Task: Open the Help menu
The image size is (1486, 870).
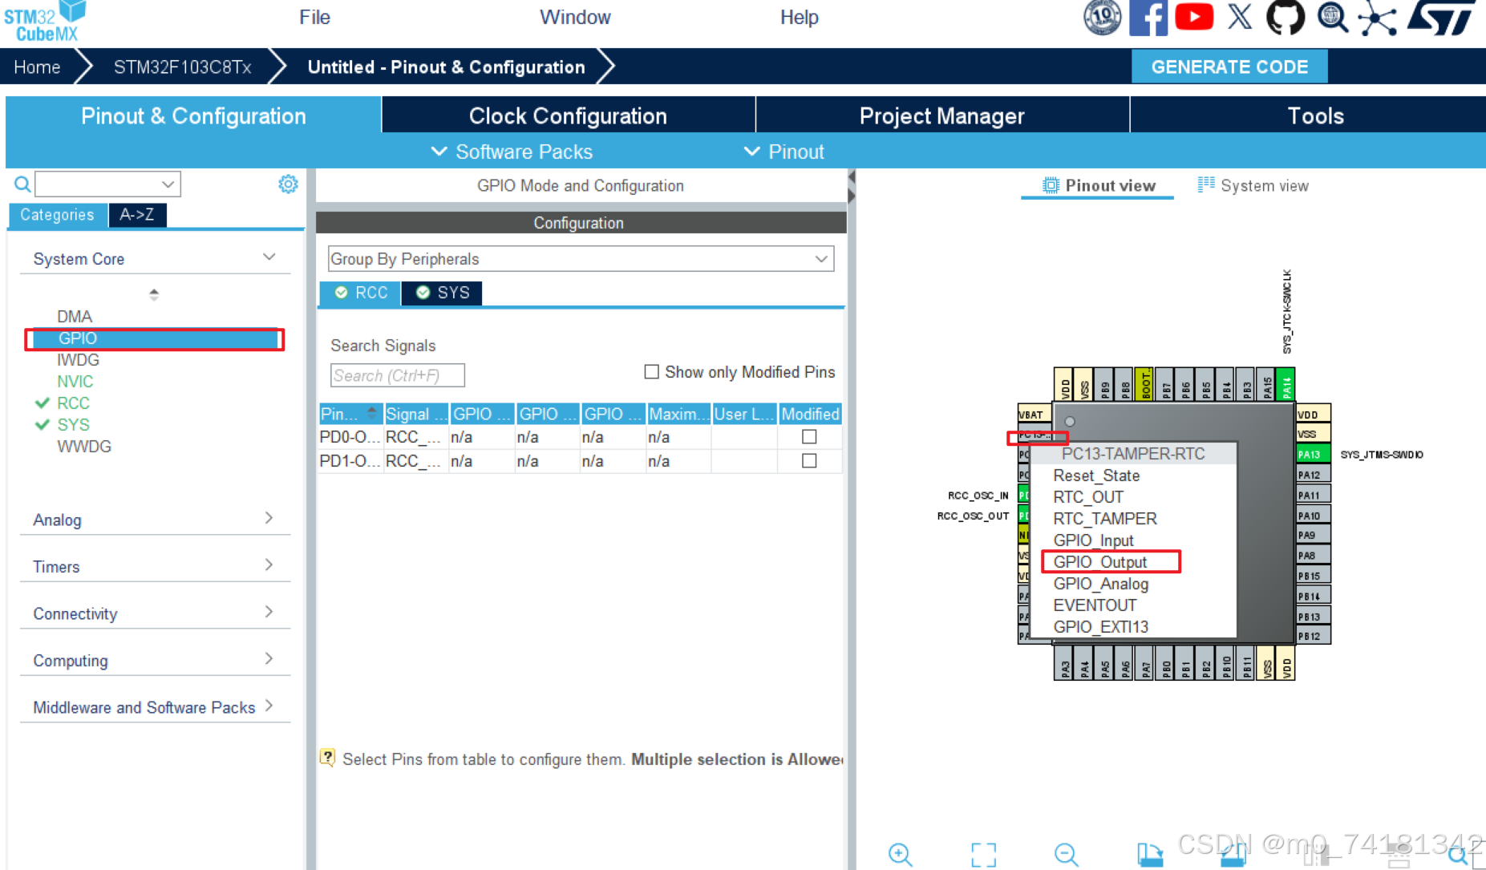Action: coord(799,18)
